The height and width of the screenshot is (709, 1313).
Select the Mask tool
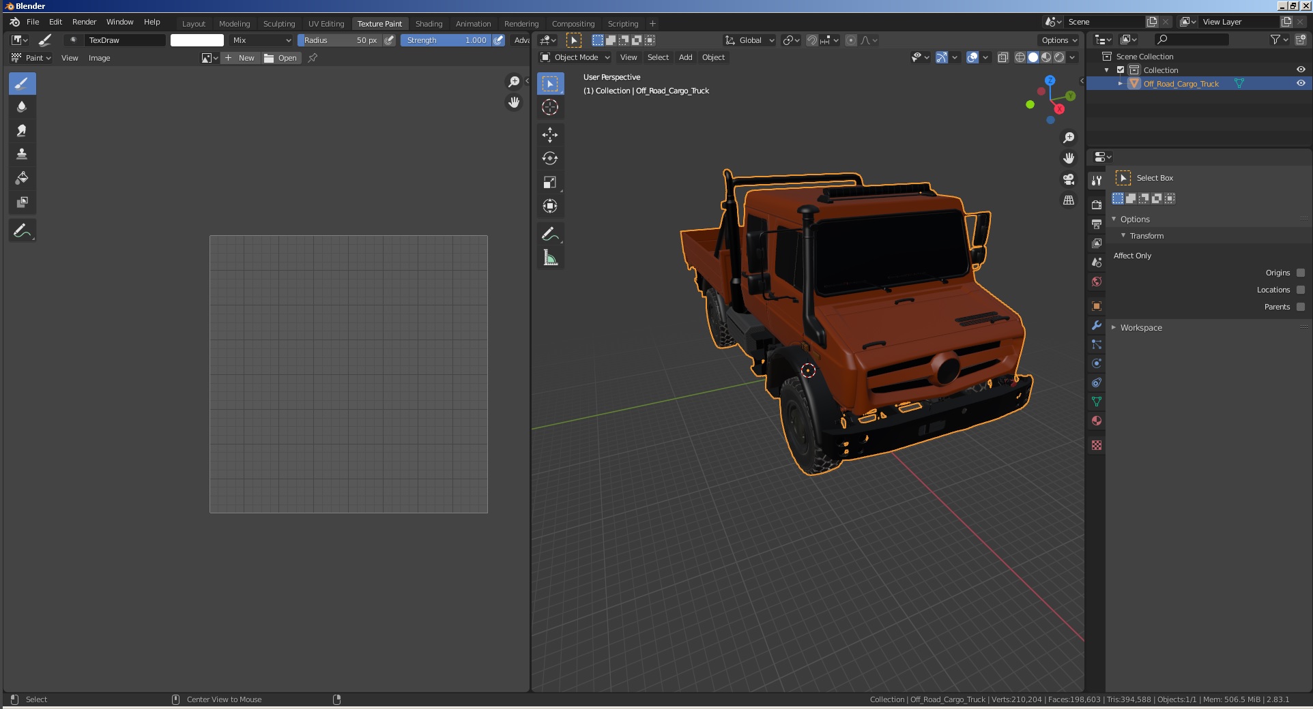click(22, 202)
